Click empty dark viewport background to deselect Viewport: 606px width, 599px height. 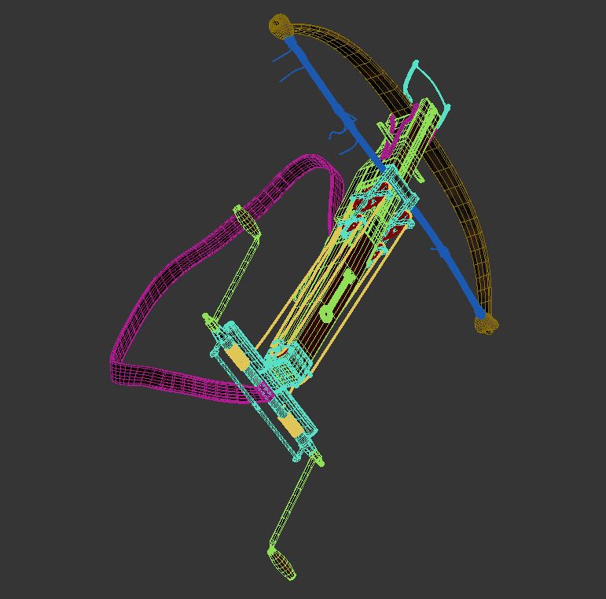click(x=97, y=97)
